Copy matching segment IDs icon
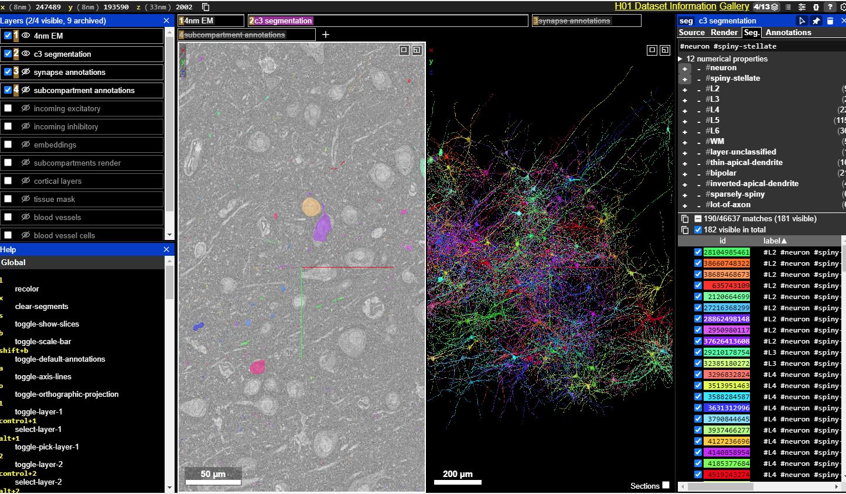846x494 pixels. 684,218
